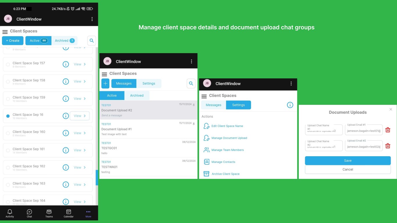The height and width of the screenshot is (223, 397).
Task: Select radio for Client Space Sep 159
Action: (8, 99)
